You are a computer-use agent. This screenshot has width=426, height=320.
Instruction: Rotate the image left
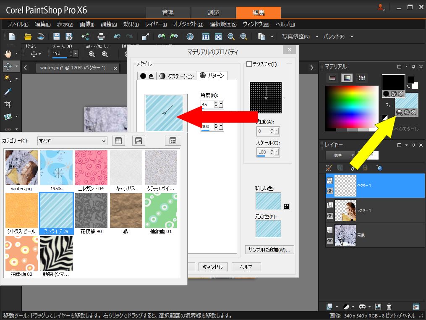[162, 37]
